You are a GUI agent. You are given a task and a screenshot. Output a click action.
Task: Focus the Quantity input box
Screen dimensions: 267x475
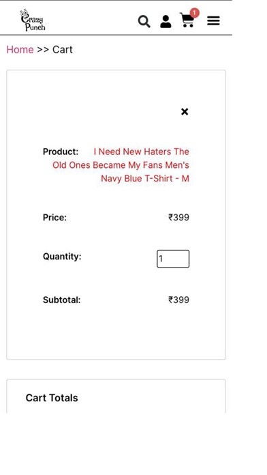coord(173,259)
